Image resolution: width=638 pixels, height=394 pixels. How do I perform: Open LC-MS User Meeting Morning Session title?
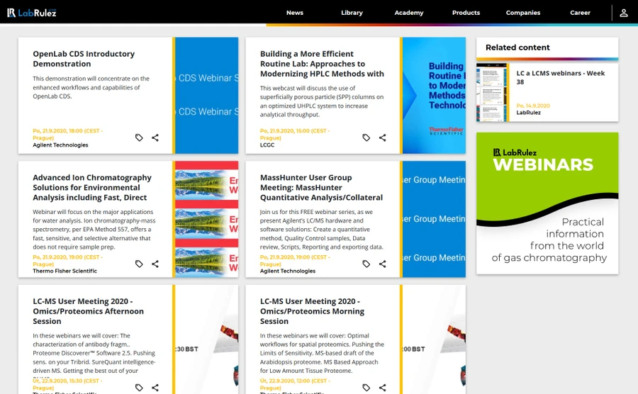[x=312, y=311]
